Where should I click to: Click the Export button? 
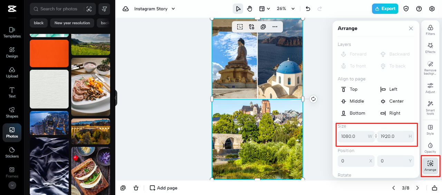(385, 9)
